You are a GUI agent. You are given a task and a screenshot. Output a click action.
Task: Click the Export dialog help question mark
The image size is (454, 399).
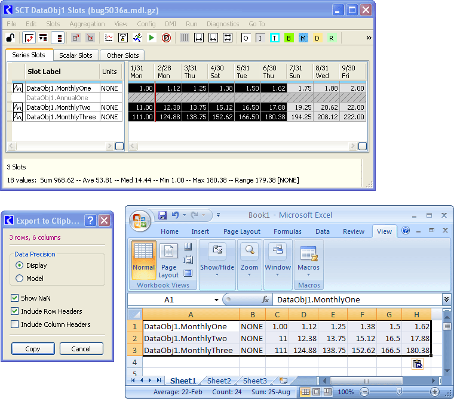pos(90,221)
